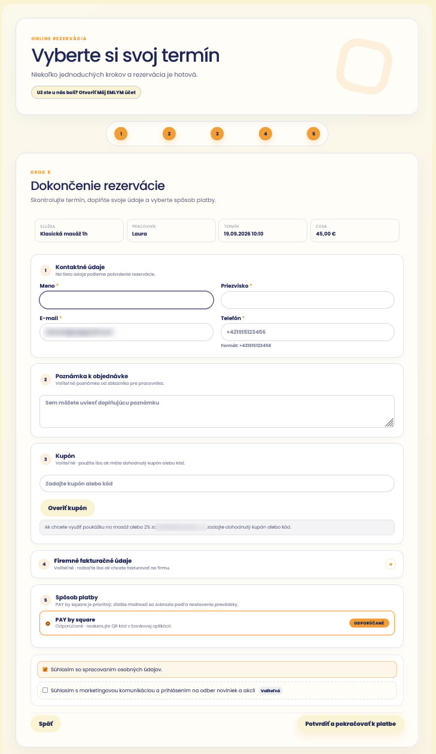Go to booking step 1 circle
The height and width of the screenshot is (754, 436).
point(120,134)
